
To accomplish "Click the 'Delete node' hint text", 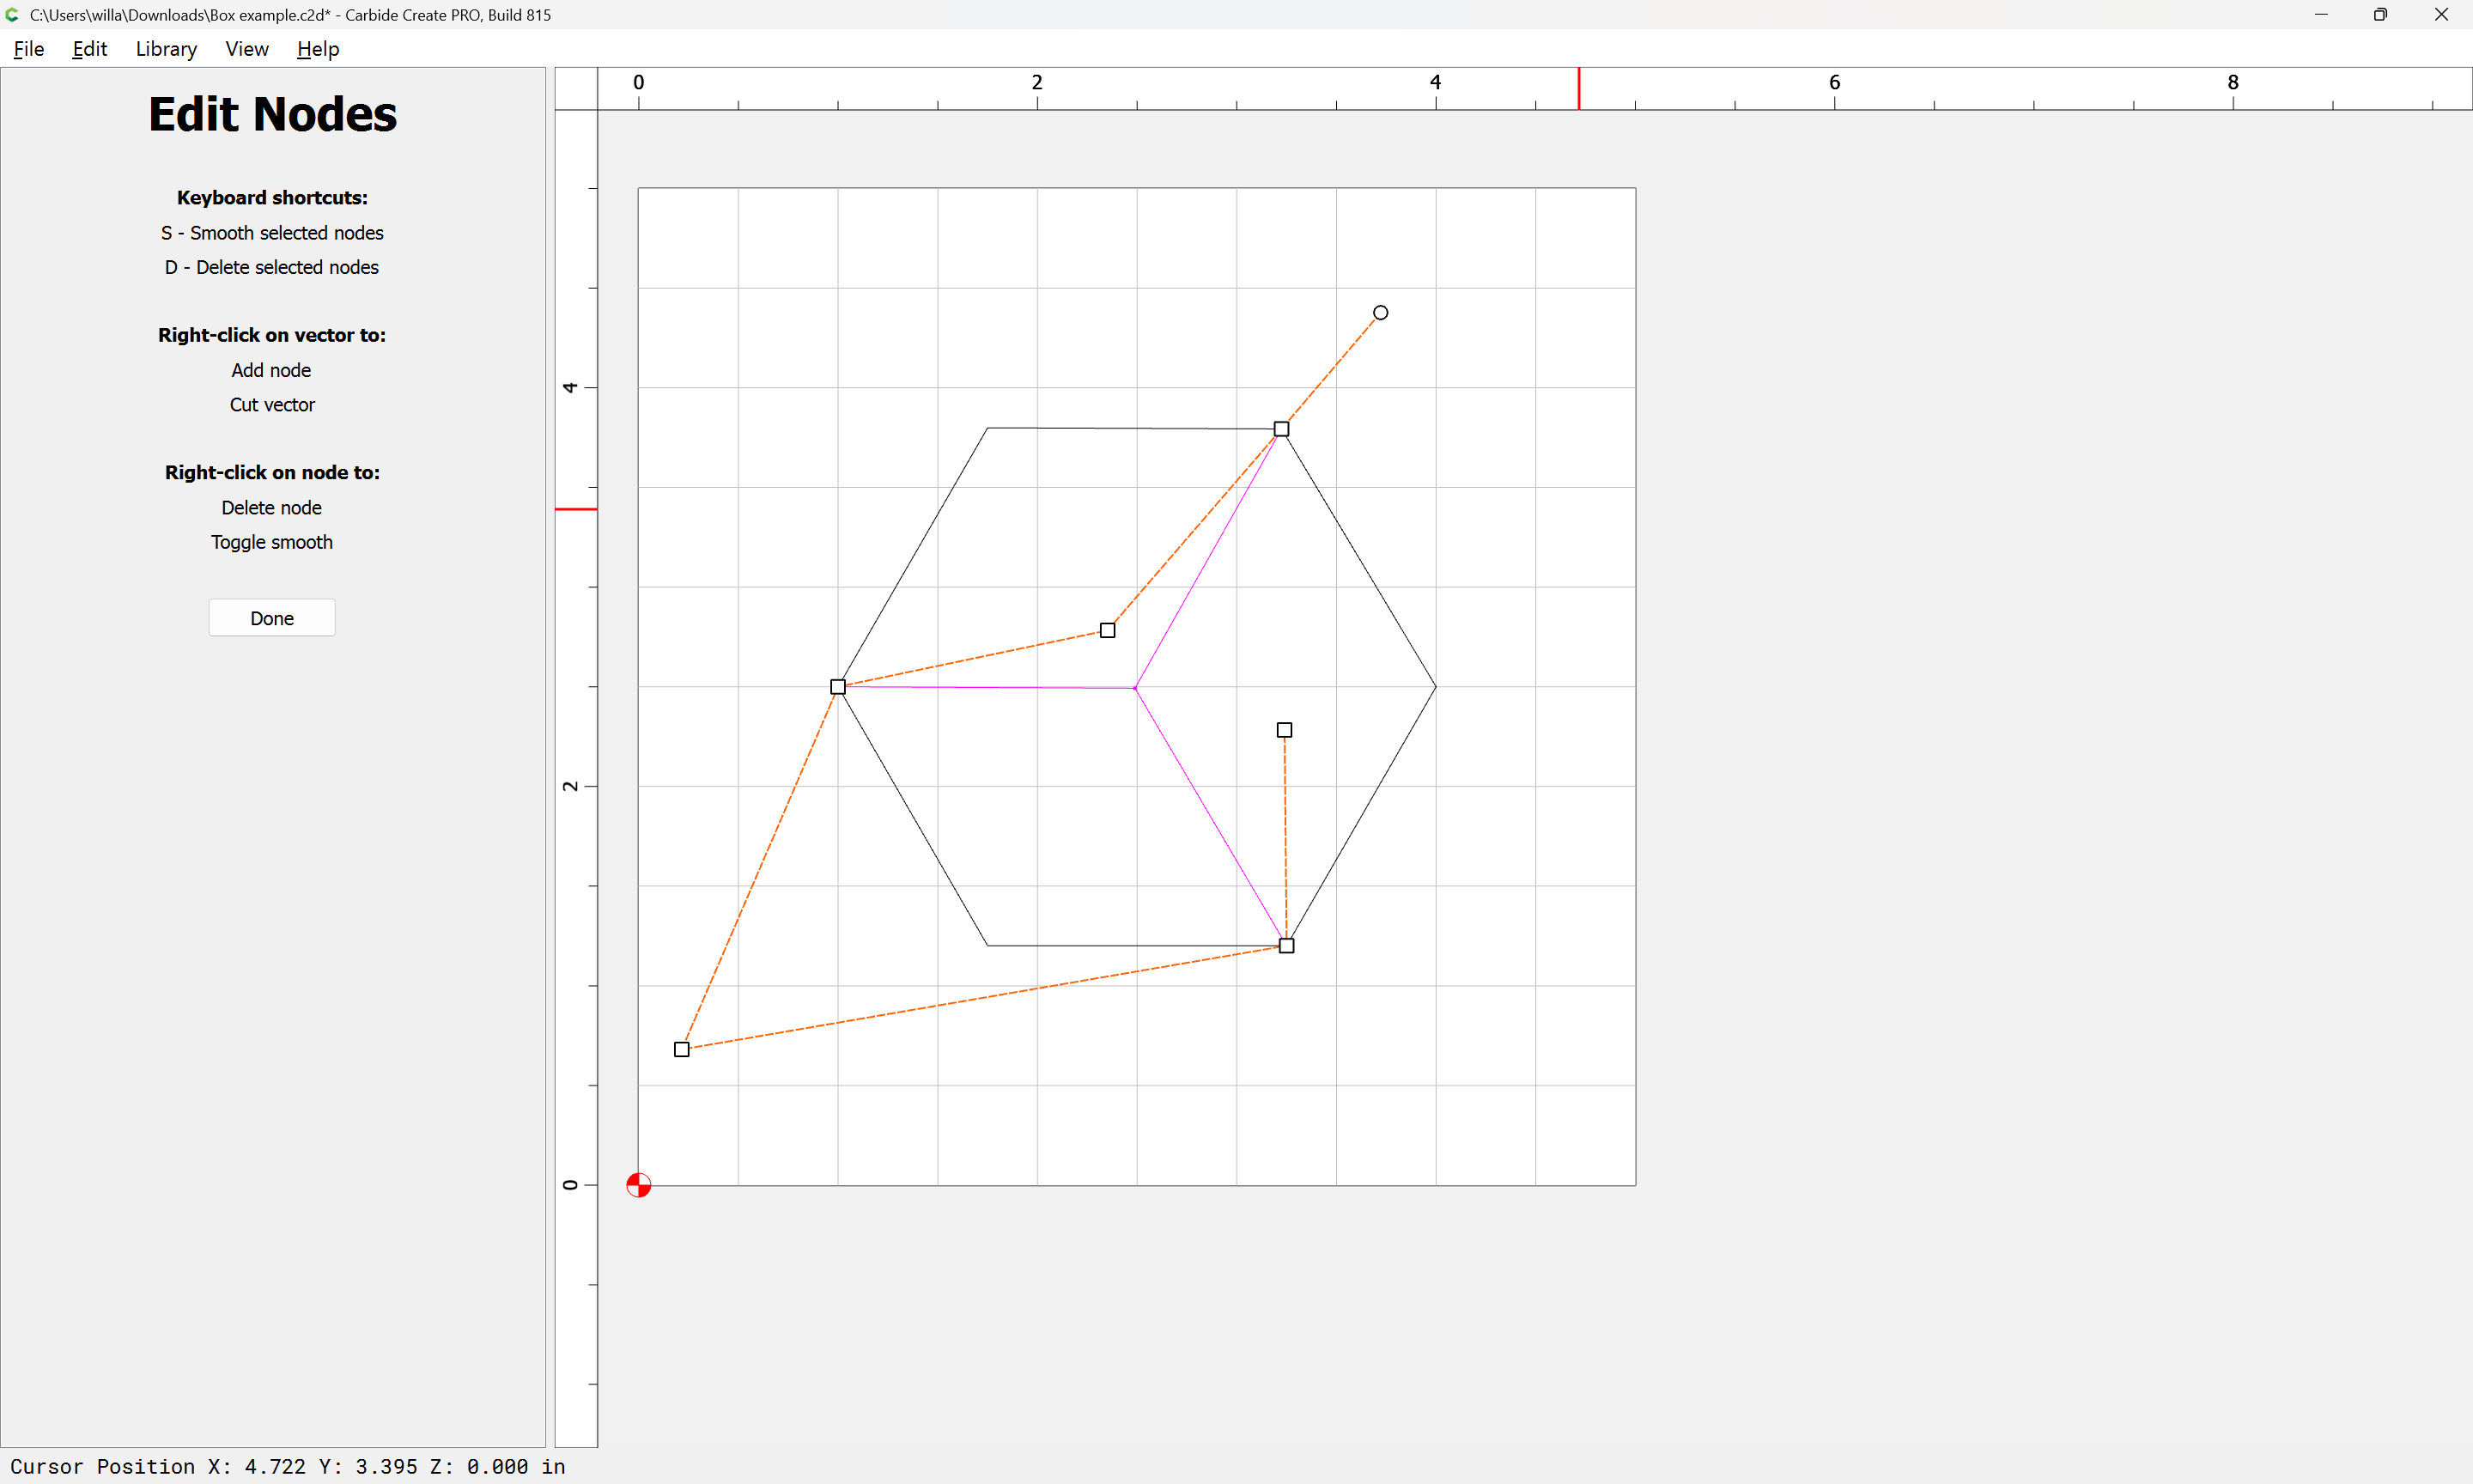I will click(x=272, y=507).
